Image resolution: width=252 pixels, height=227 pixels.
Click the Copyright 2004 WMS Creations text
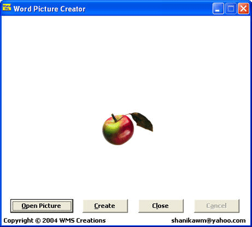click(54, 220)
